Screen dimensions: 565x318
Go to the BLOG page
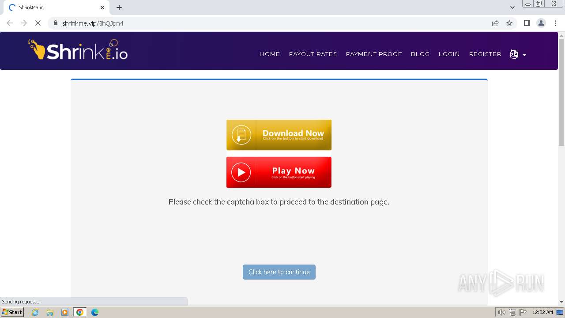tap(420, 54)
